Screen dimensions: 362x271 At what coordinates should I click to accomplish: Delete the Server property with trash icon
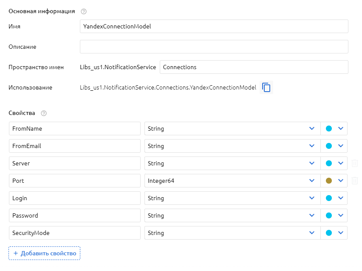(355, 163)
